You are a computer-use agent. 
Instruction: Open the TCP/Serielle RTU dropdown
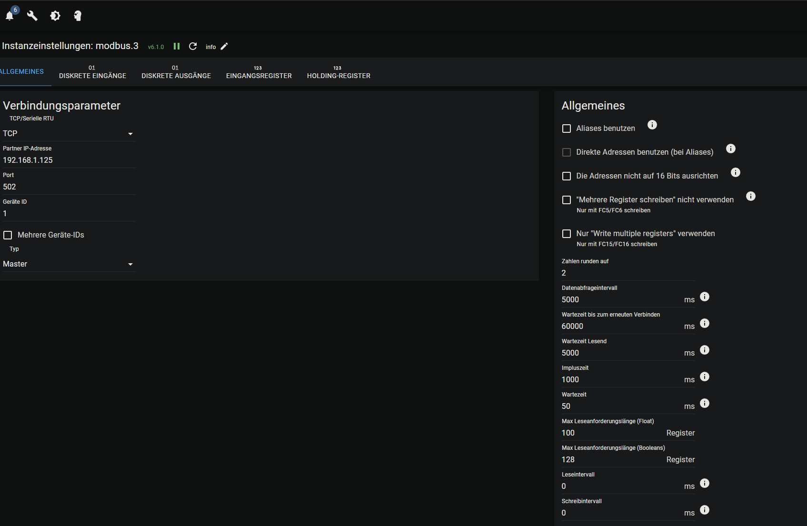coord(69,133)
